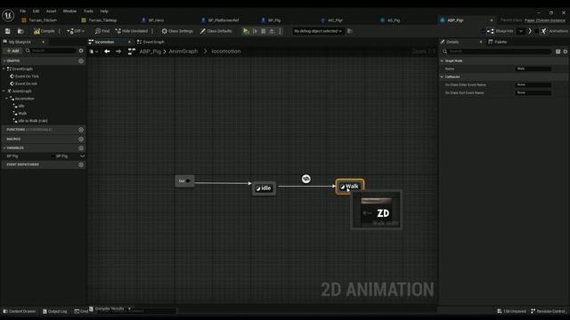Switch to the BP_Pig tab

coord(271,20)
